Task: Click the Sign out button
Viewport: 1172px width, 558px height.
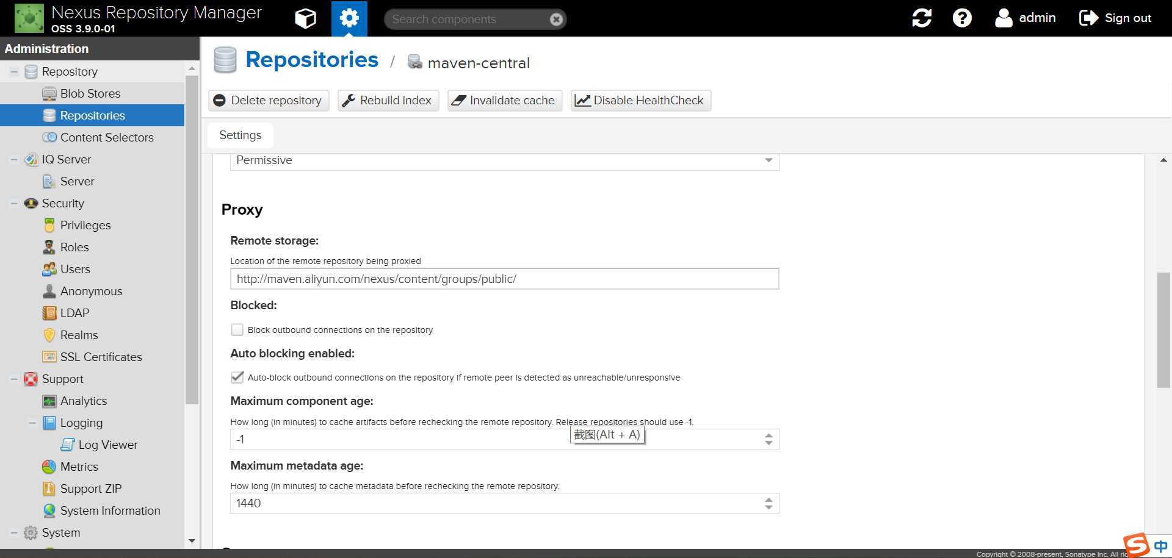Action: pos(1115,18)
